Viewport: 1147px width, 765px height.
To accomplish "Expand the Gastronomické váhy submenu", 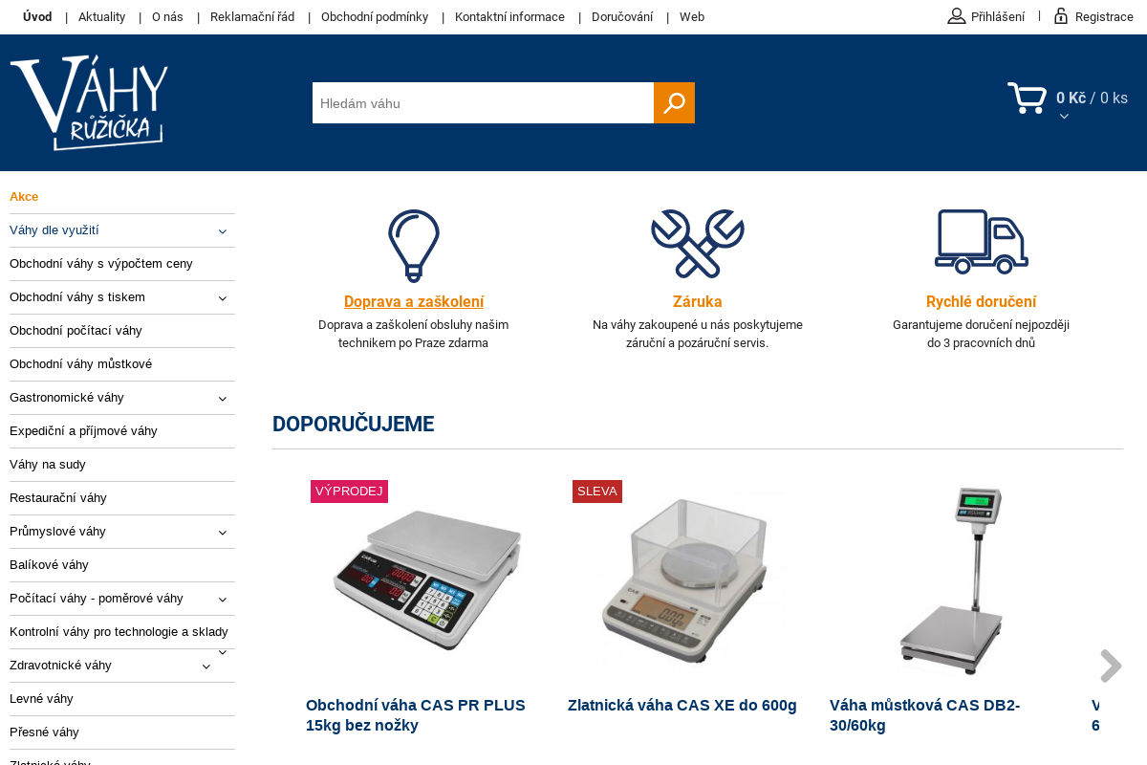I will (x=222, y=399).
